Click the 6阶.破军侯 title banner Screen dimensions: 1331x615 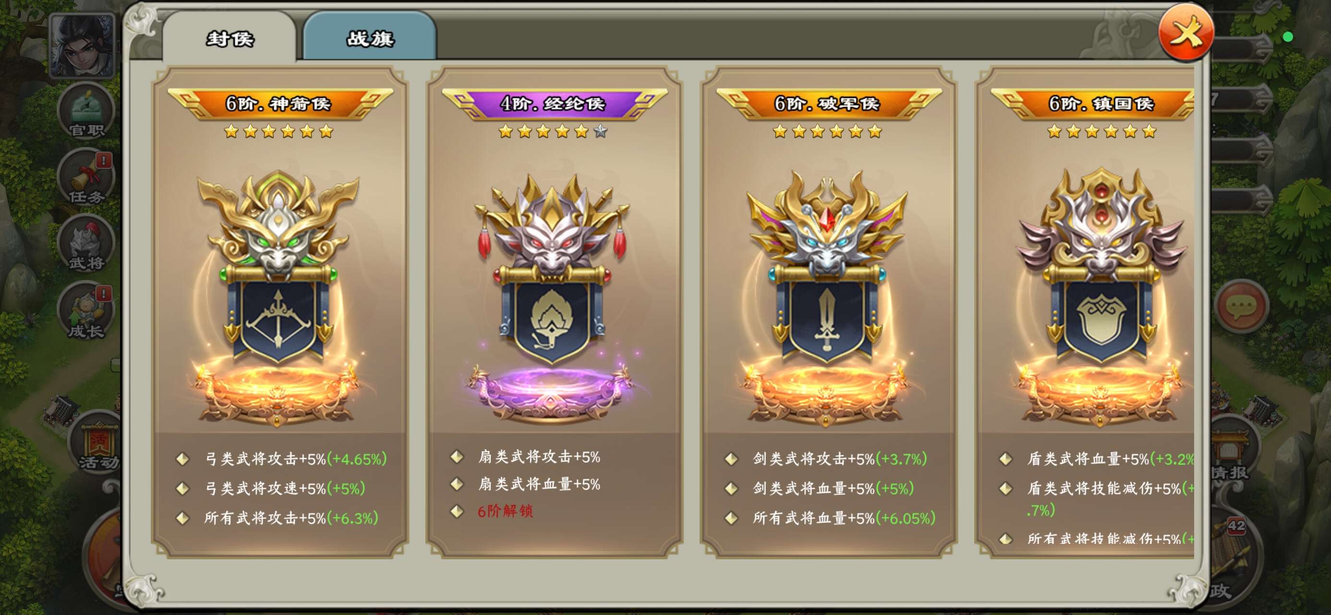coord(828,103)
